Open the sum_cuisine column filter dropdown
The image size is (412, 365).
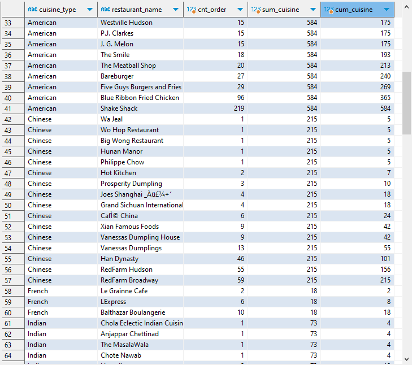pos(313,10)
